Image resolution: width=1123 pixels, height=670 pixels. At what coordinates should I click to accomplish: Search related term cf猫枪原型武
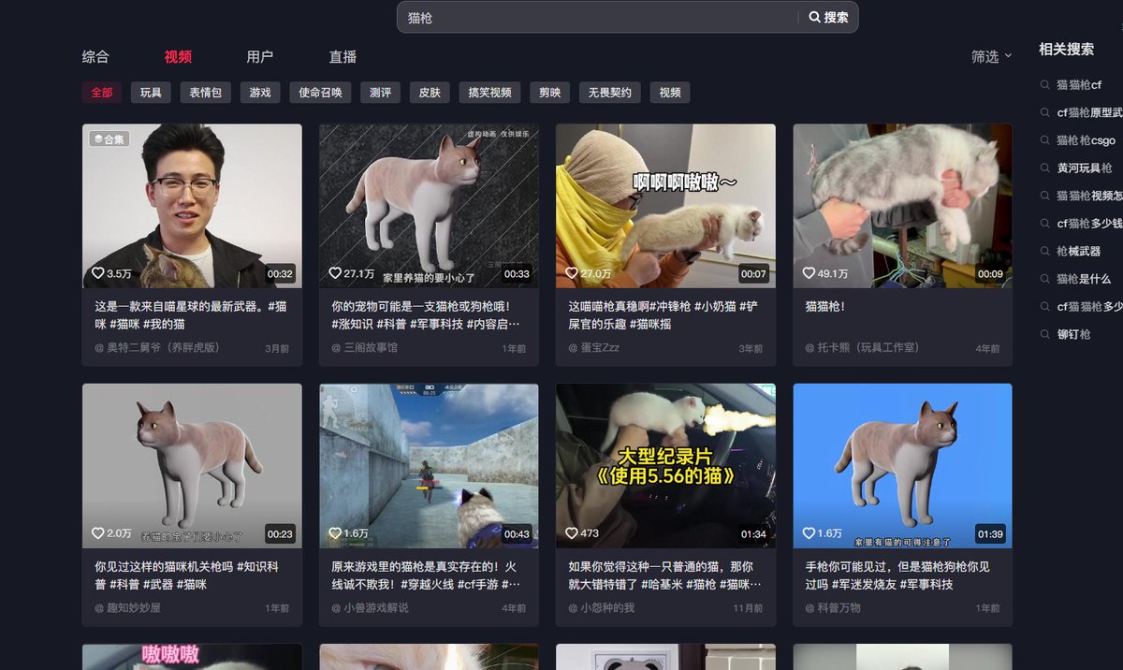pos(1089,112)
